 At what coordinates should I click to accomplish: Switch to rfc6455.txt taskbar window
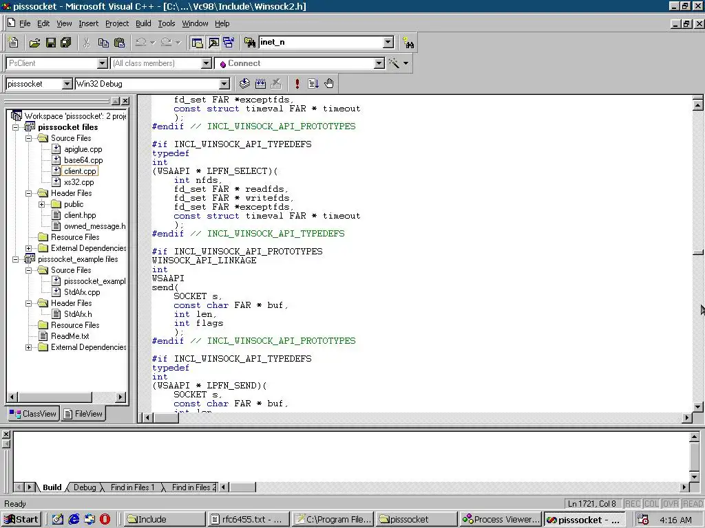(248, 520)
